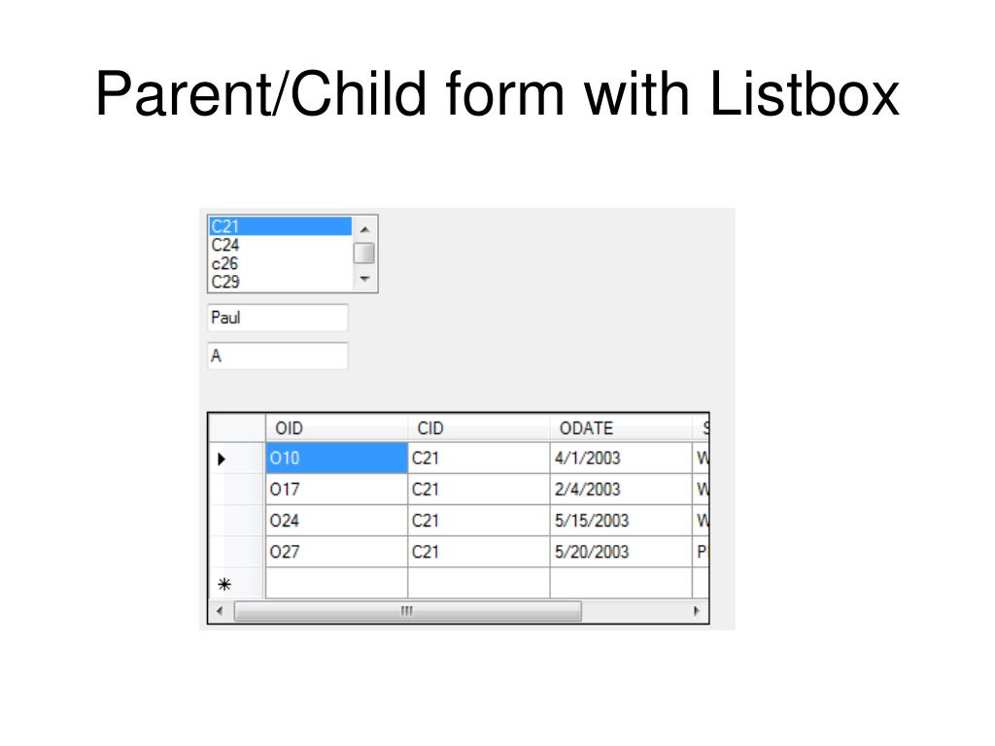Click the listbox scroll down arrow
The image size is (995, 746).
[365, 279]
